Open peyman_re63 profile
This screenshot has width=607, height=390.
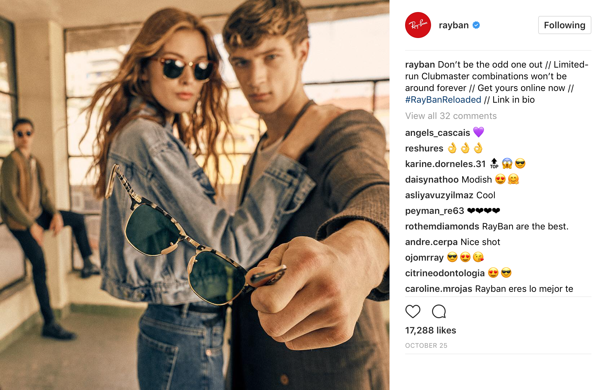coord(435,211)
